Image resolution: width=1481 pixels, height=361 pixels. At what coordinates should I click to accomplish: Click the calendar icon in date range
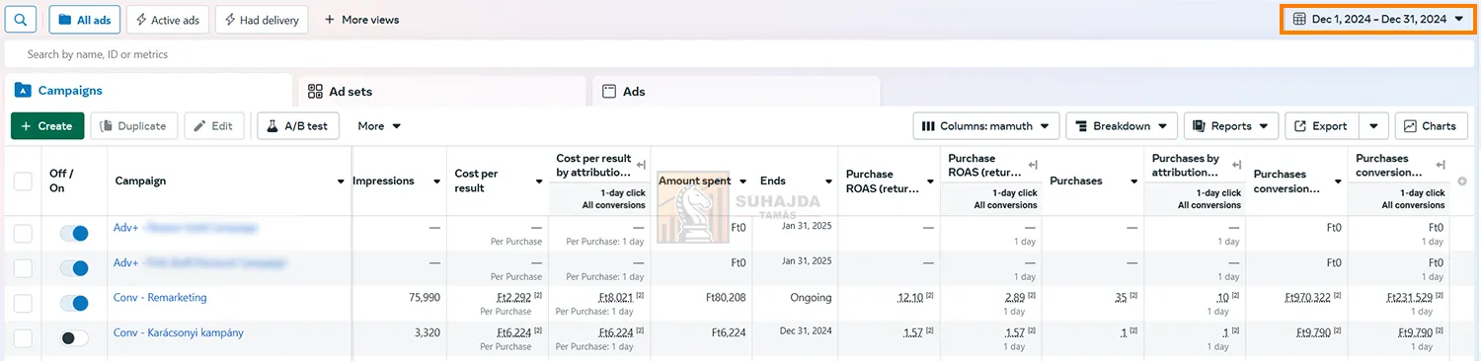point(1299,19)
